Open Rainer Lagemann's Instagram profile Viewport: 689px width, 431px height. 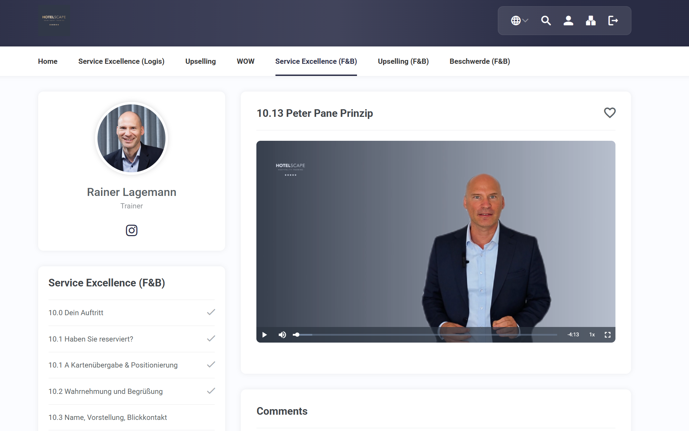tap(131, 230)
